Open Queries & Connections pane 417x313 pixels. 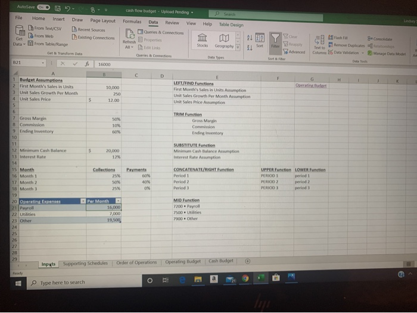point(161,32)
